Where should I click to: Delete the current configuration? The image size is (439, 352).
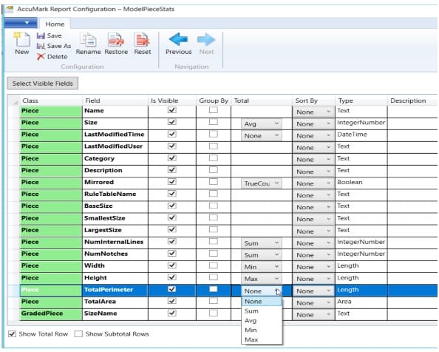52,56
